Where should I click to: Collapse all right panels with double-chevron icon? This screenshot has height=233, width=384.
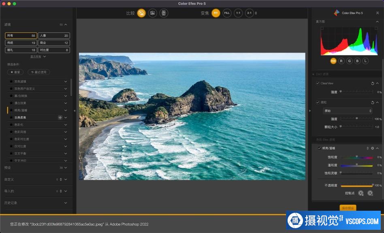click(378, 13)
